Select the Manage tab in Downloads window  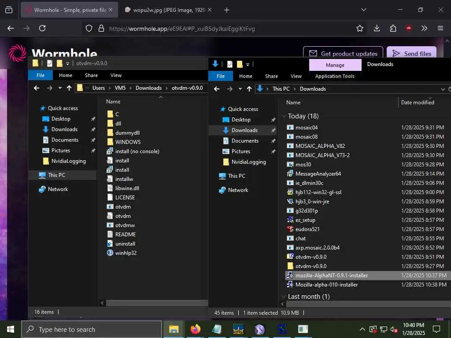click(x=335, y=65)
